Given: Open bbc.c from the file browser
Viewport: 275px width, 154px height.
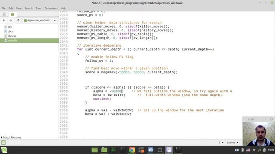Looking at the screenshot, I should coord(10,31).
